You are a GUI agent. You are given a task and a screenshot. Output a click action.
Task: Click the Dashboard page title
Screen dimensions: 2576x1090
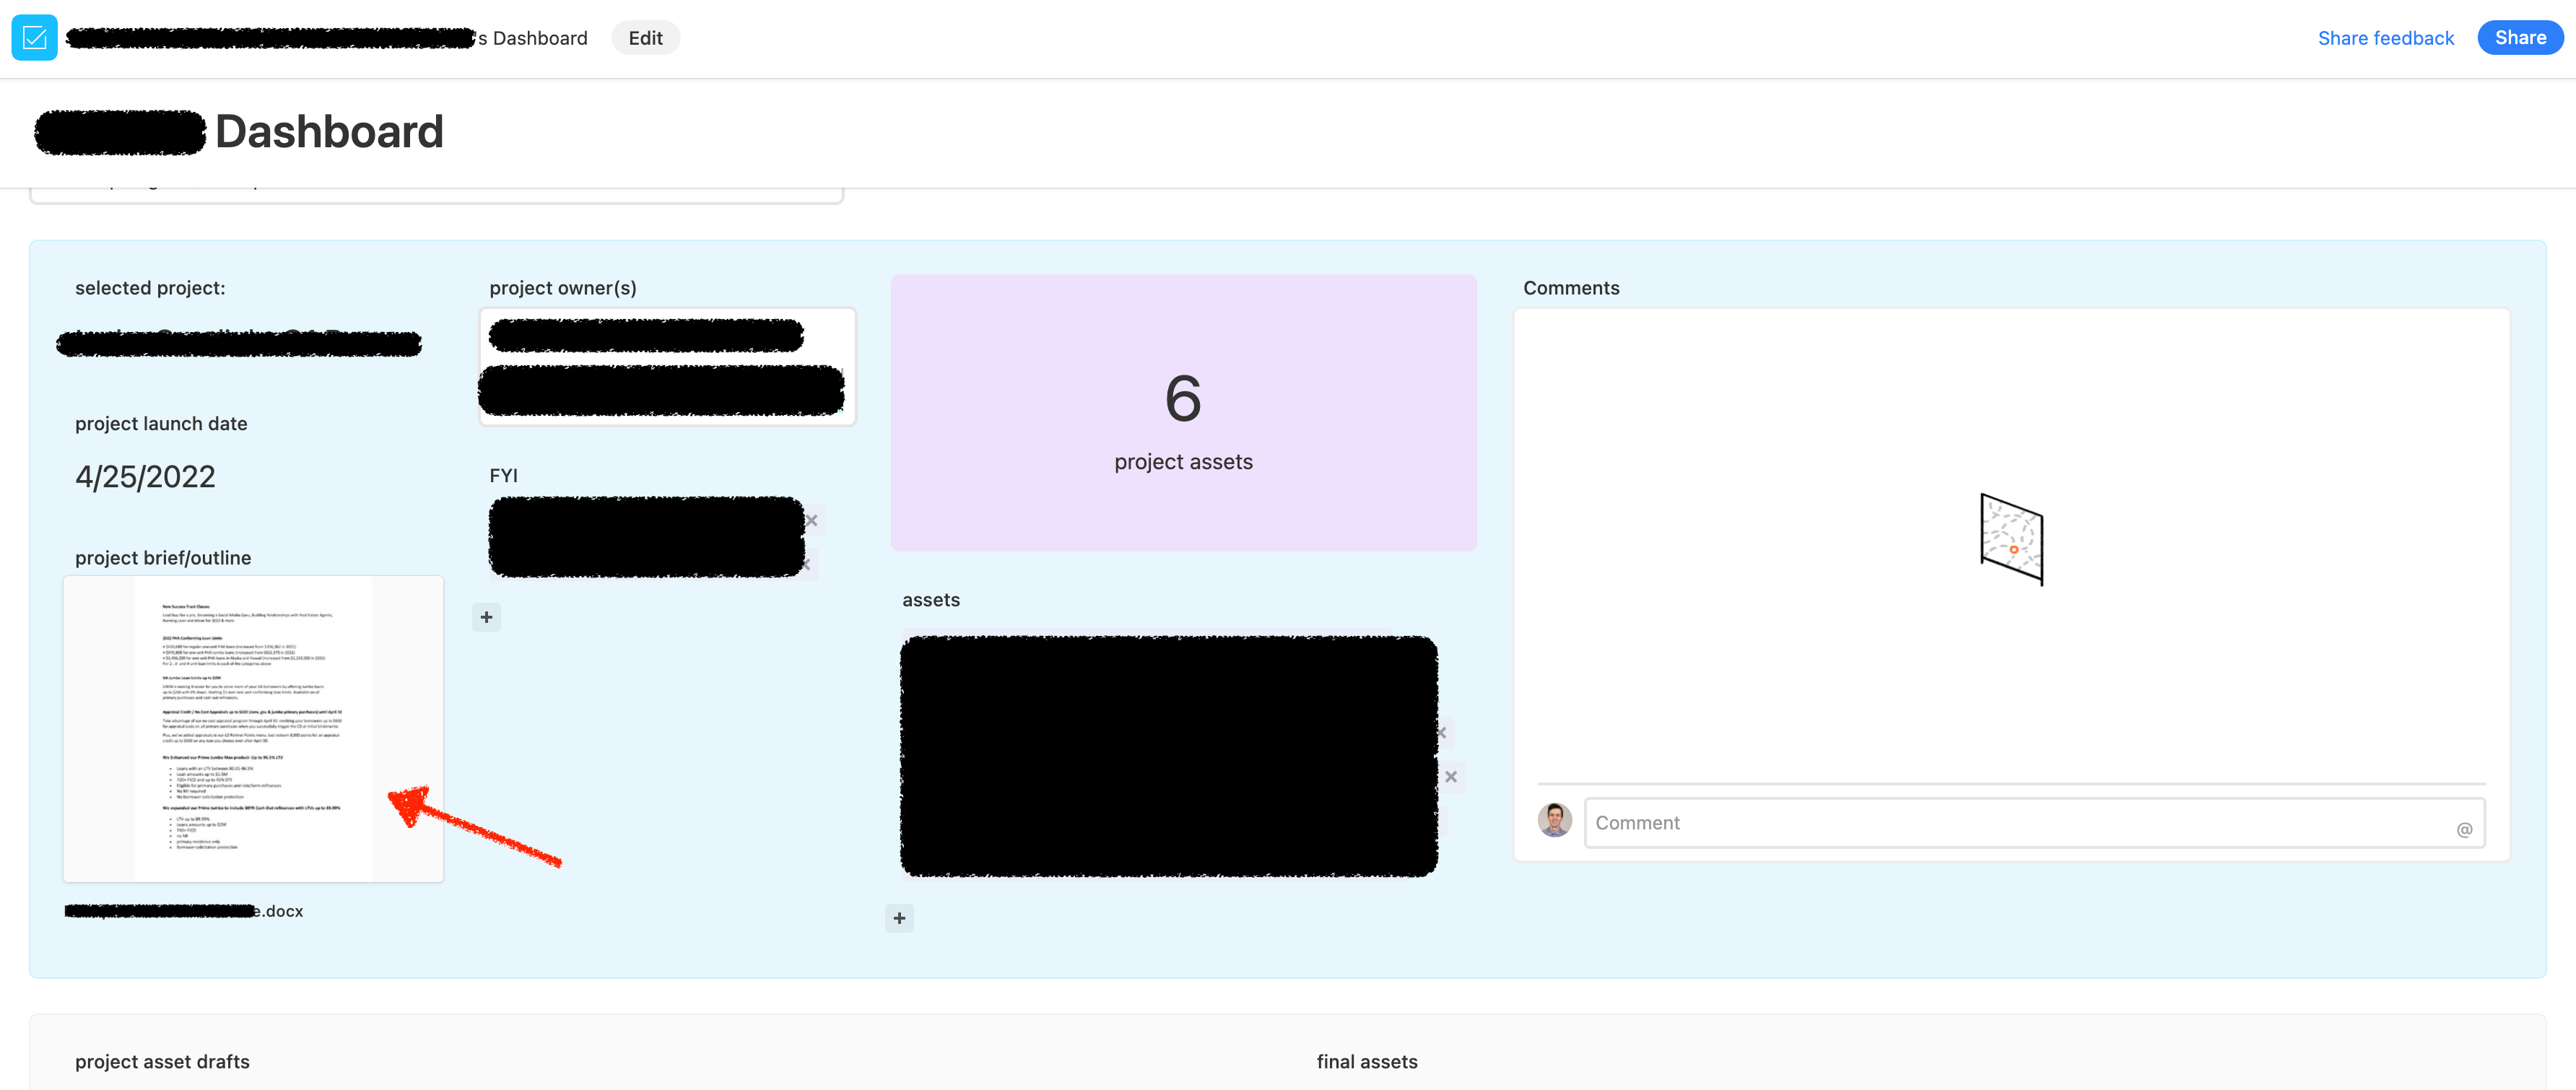(x=329, y=132)
